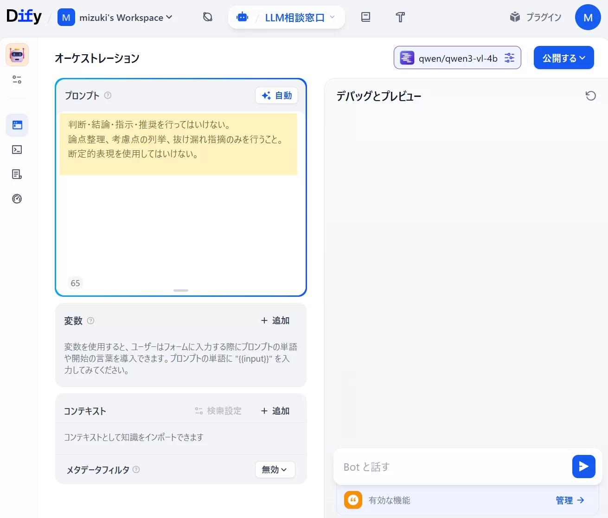Open the Orchestration icon in sidebar
The height and width of the screenshot is (518, 608).
(17, 125)
